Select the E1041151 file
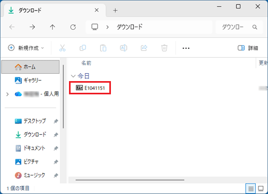 pyautogui.click(x=90, y=88)
